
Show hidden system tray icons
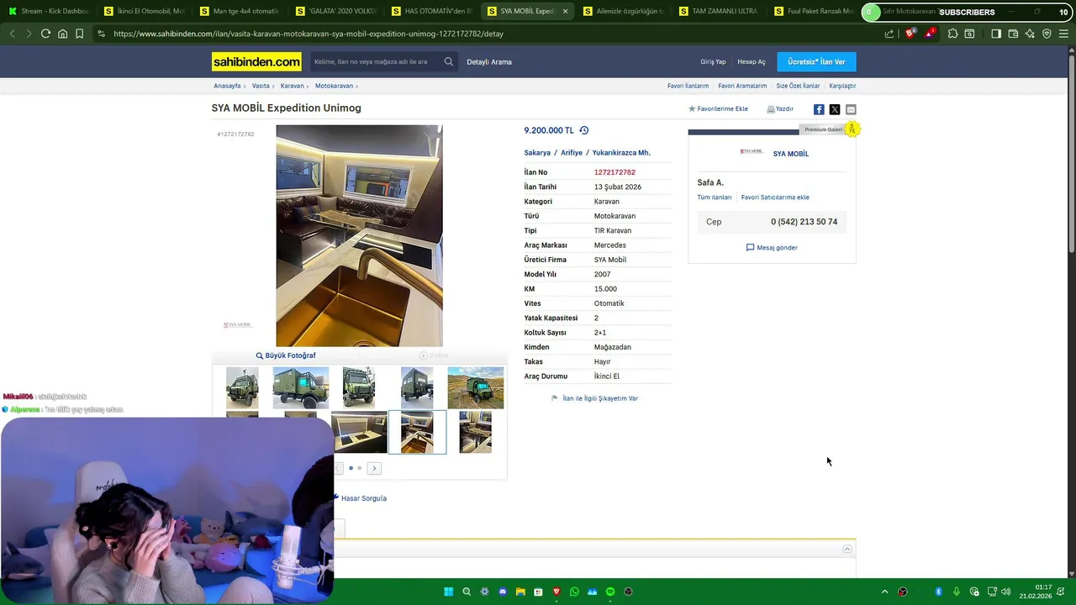tap(884, 592)
